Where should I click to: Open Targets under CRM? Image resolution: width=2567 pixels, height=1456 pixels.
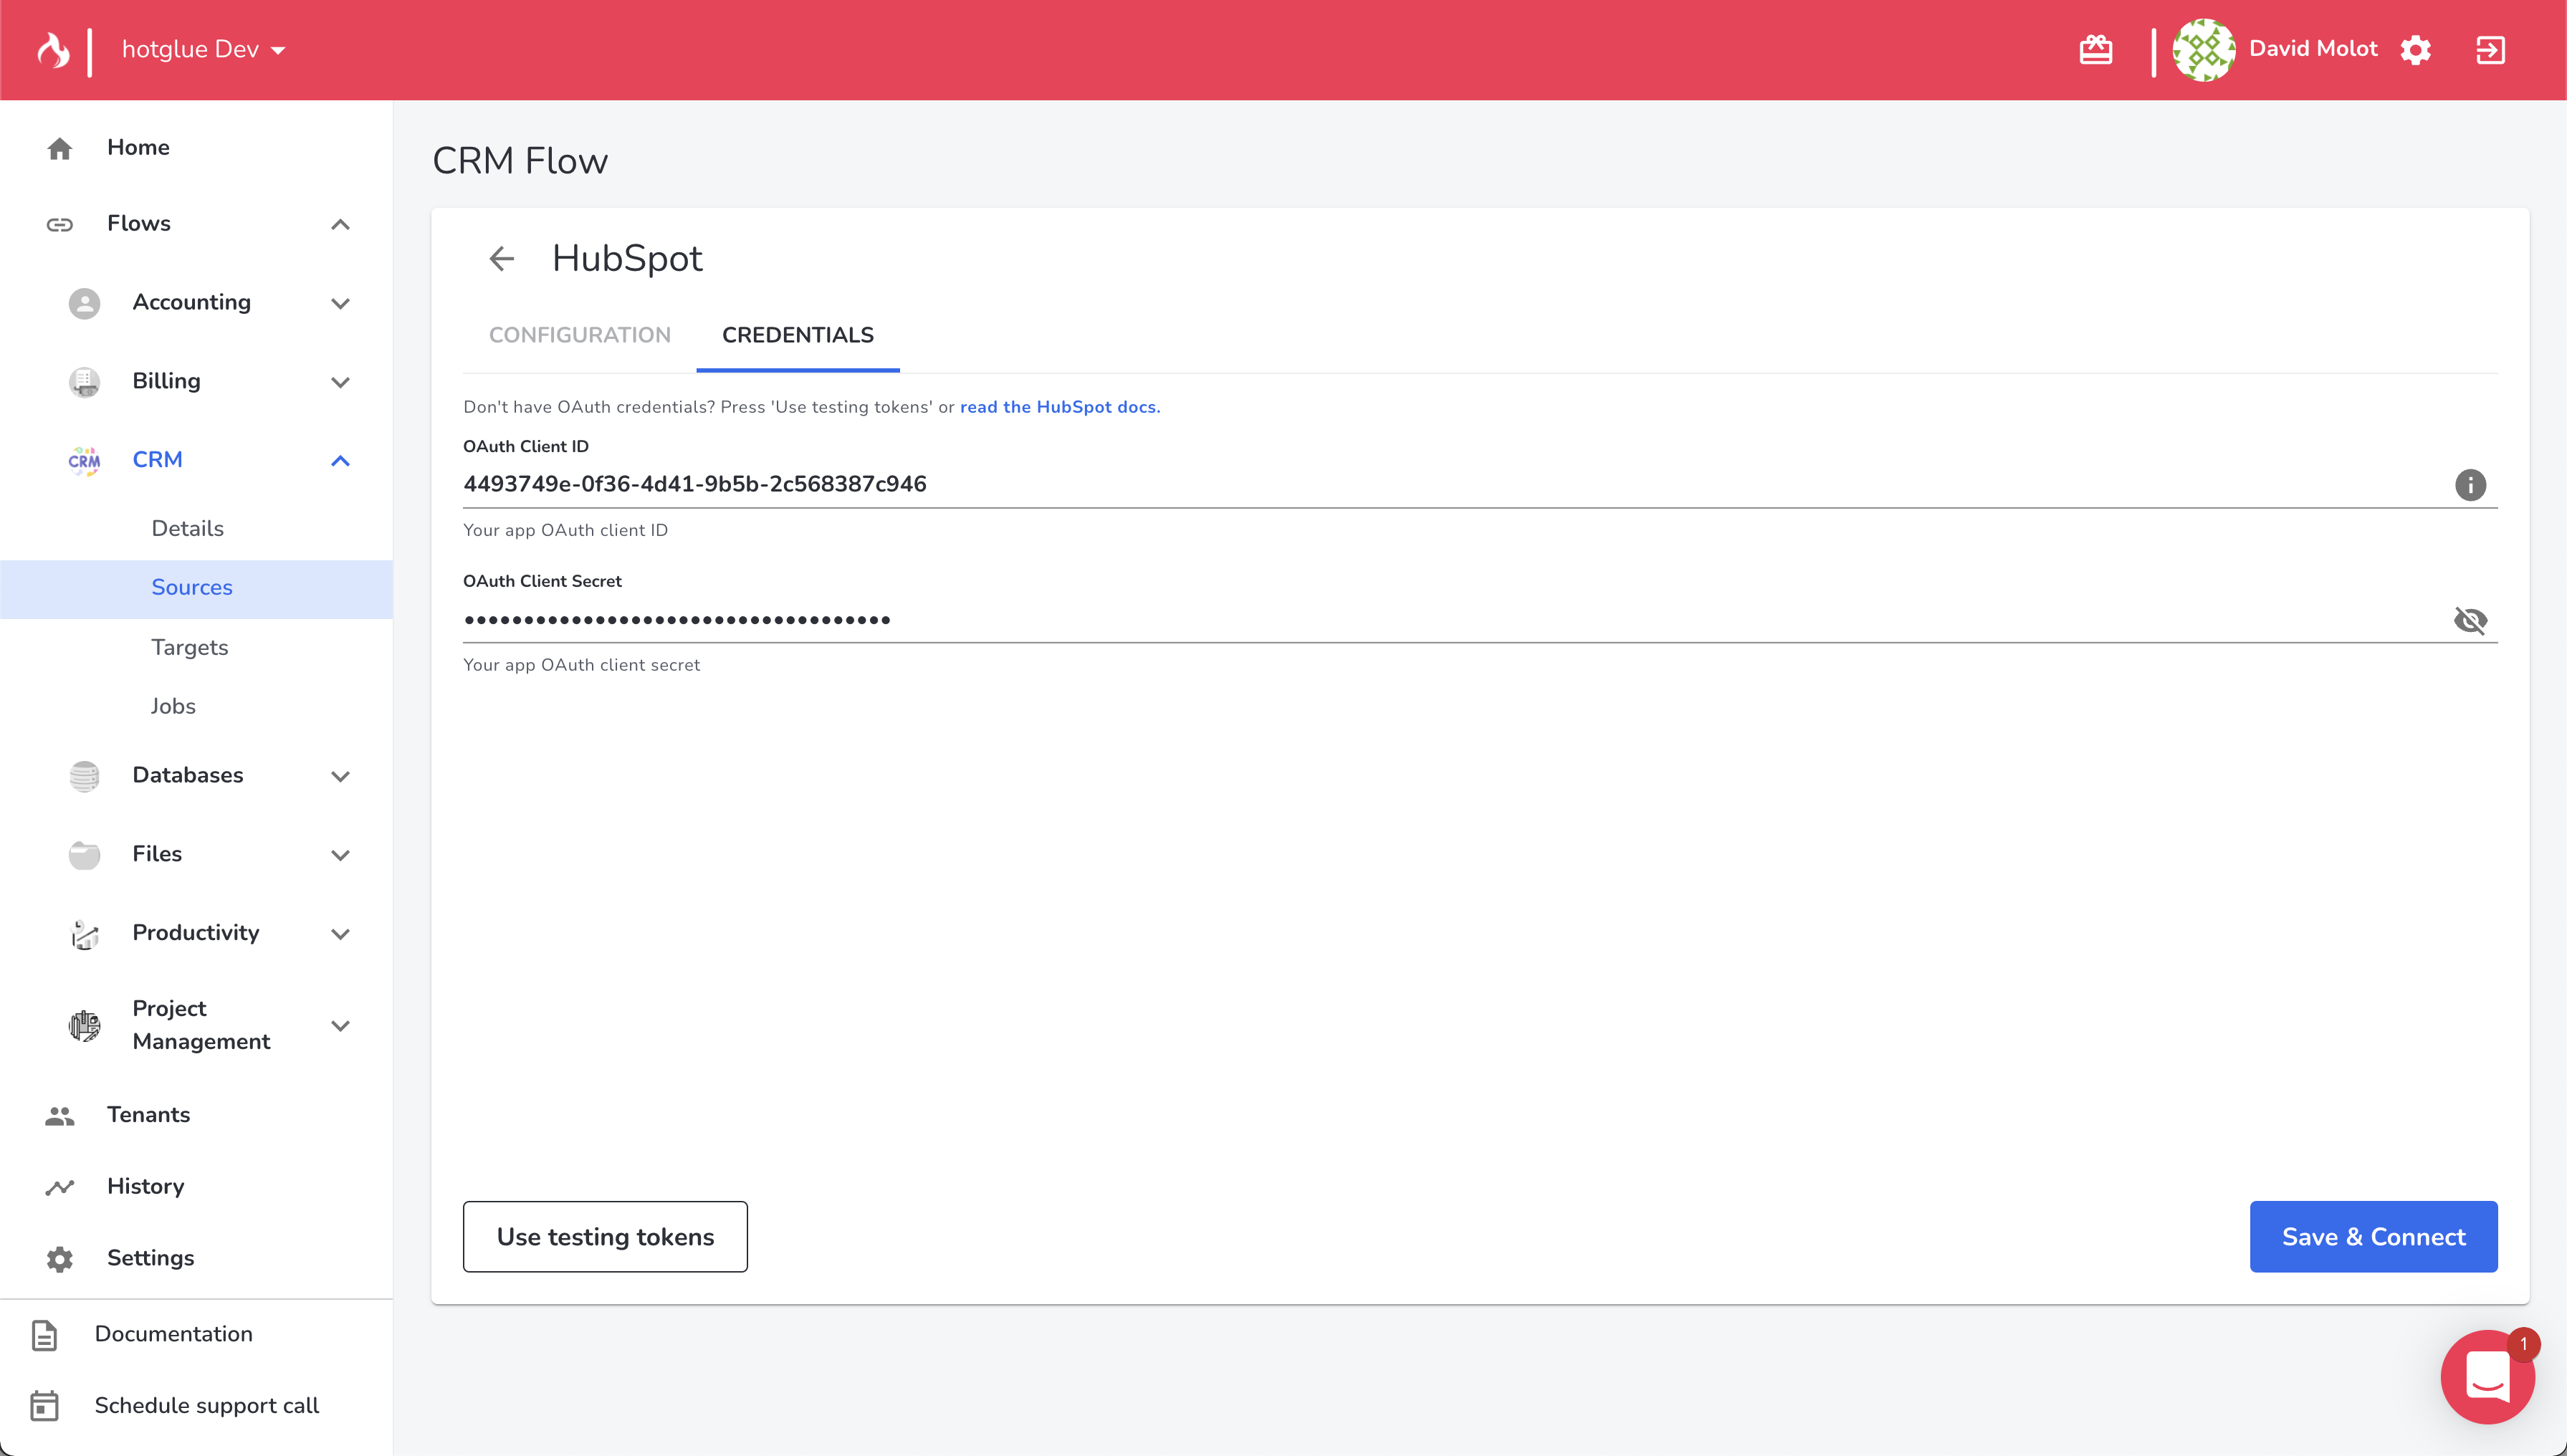point(190,648)
